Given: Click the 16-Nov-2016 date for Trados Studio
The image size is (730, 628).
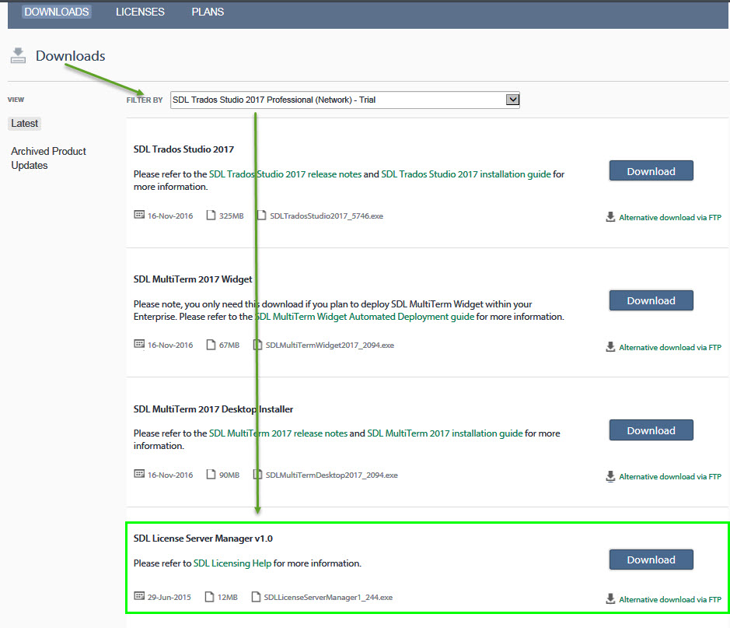Looking at the screenshot, I should click(170, 216).
